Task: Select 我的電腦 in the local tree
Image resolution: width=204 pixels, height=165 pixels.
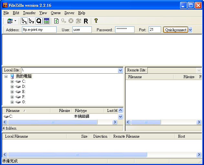Action: (24, 76)
